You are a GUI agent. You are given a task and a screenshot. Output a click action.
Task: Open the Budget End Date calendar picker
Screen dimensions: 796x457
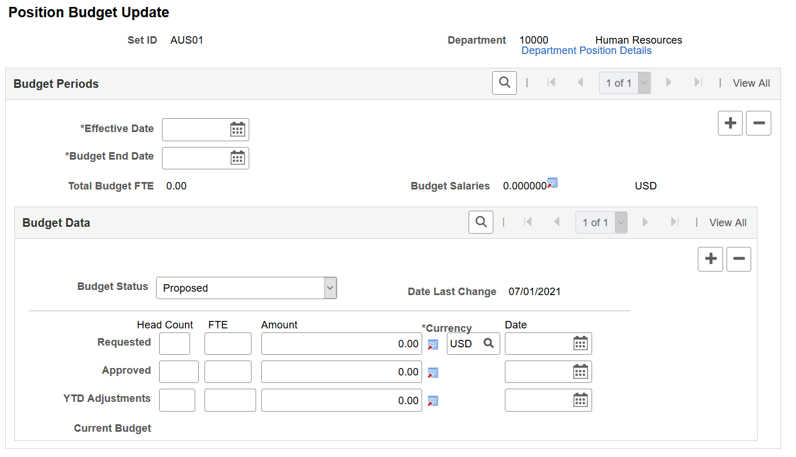coord(239,158)
